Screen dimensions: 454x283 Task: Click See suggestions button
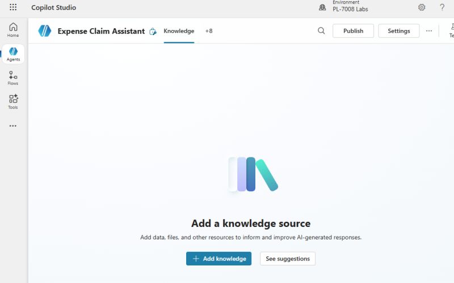288,259
